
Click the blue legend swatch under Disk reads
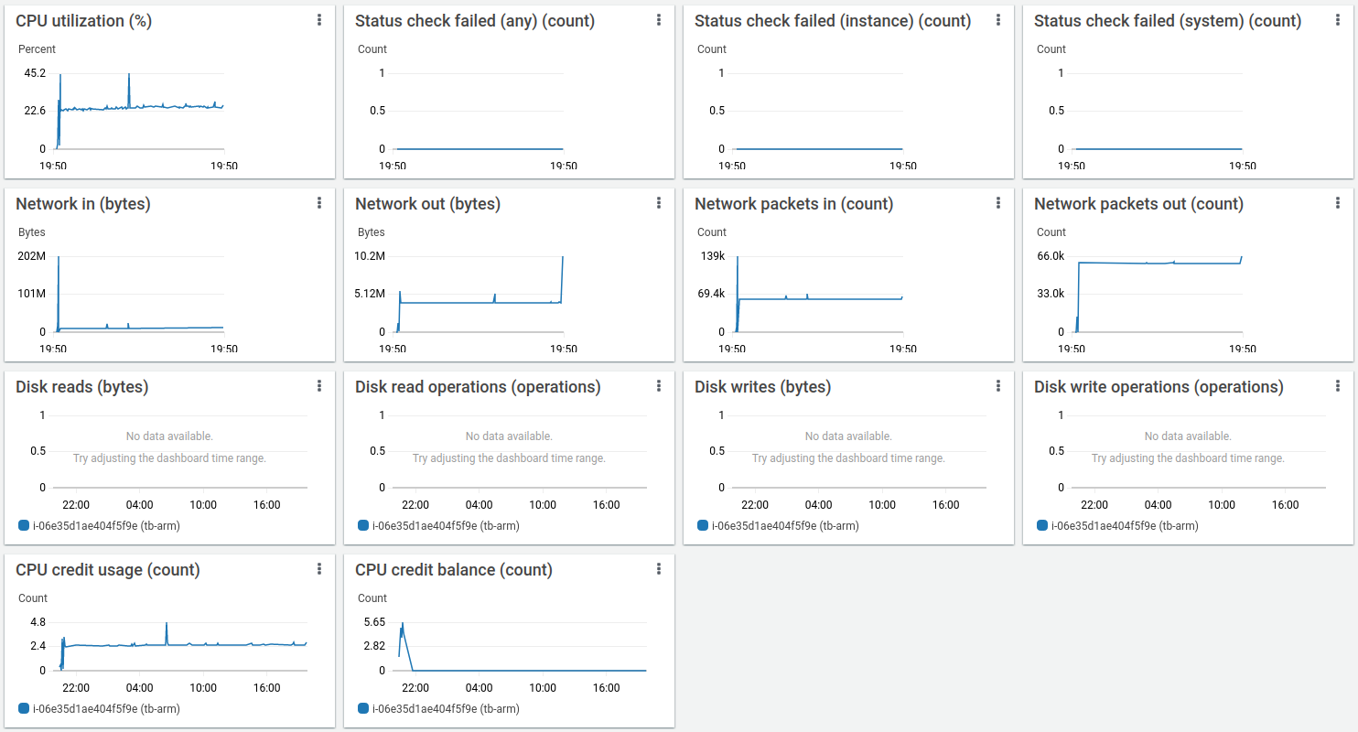(24, 525)
